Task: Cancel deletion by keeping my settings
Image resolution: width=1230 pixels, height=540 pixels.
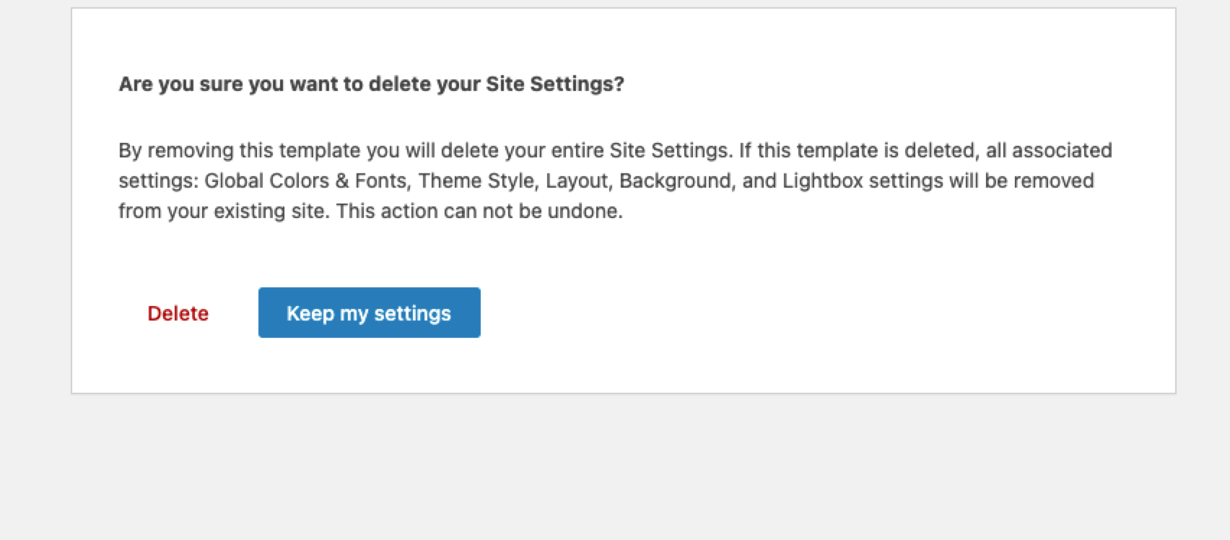Action: point(370,313)
